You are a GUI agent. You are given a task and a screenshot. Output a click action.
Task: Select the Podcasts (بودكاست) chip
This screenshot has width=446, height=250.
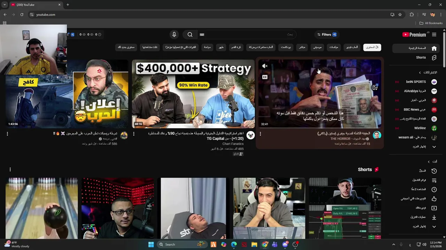pos(286,47)
